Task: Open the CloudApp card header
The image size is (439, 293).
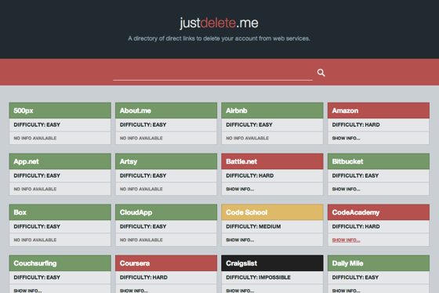Action: coord(166,212)
